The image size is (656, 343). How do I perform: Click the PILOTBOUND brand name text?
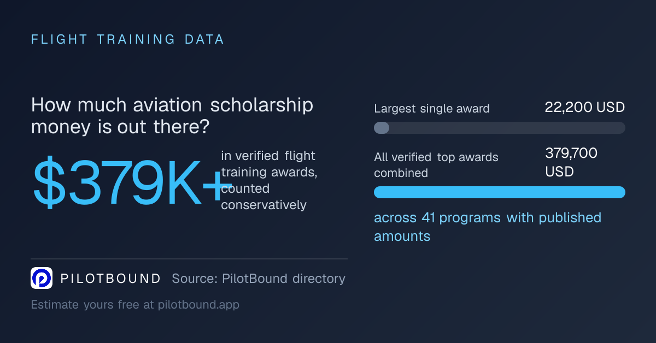pos(111,279)
